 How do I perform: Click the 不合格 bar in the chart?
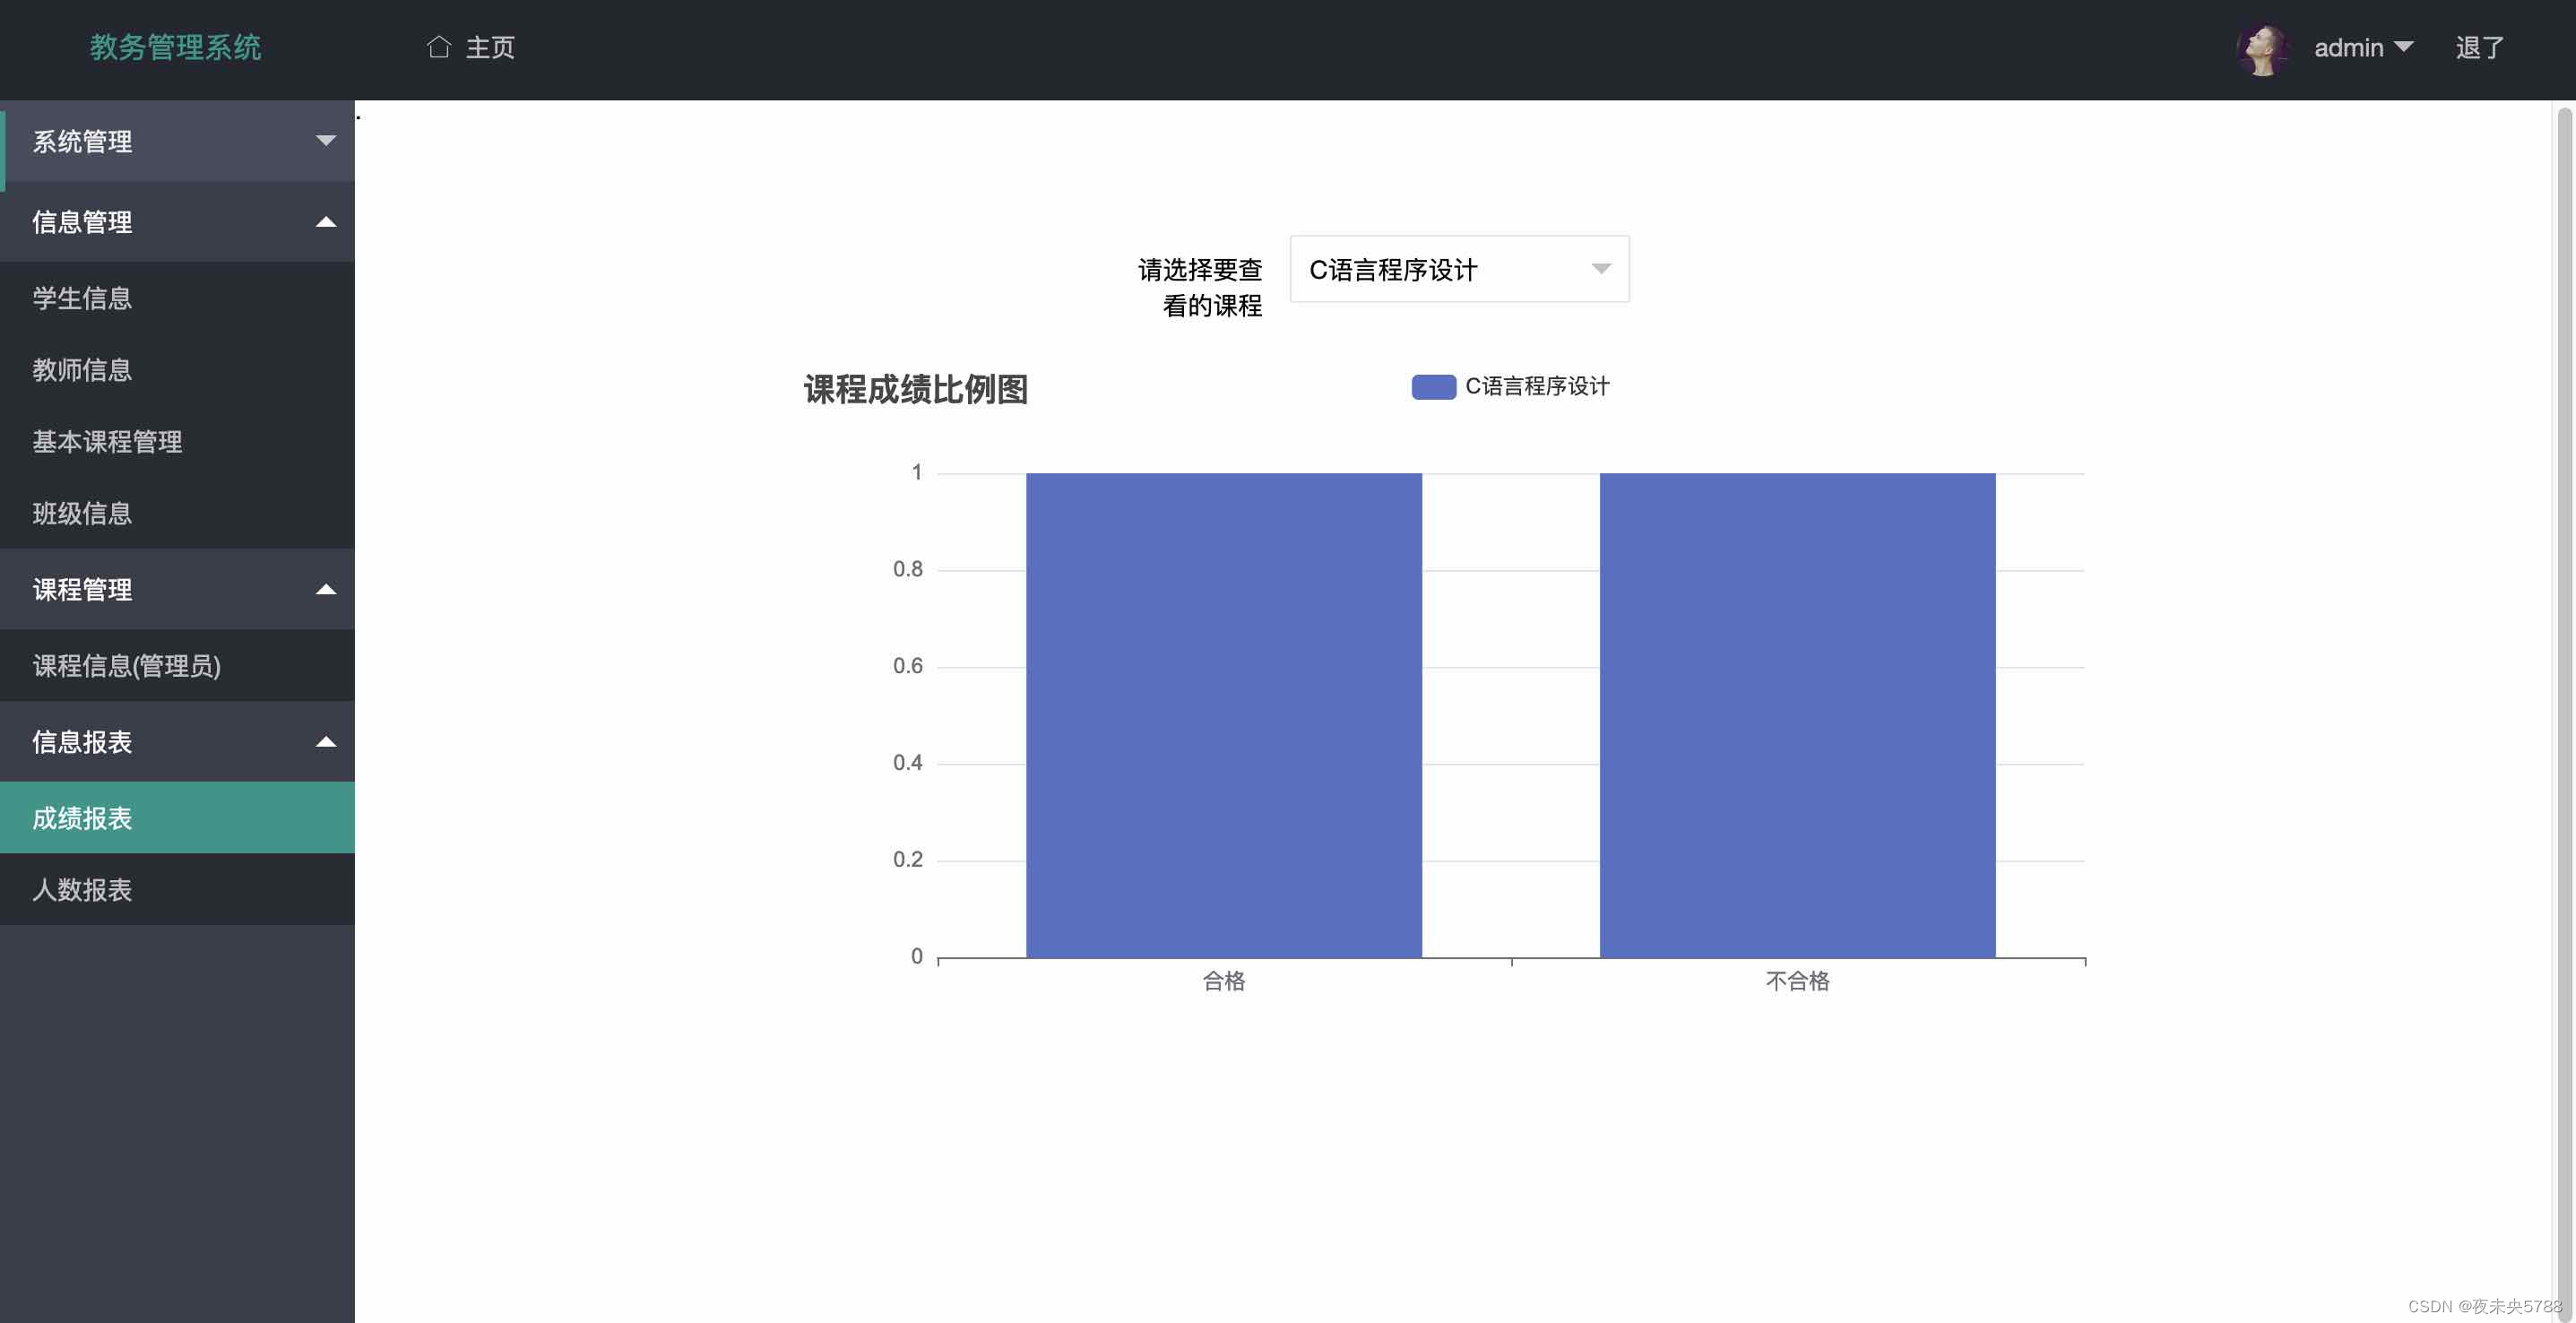point(1797,715)
